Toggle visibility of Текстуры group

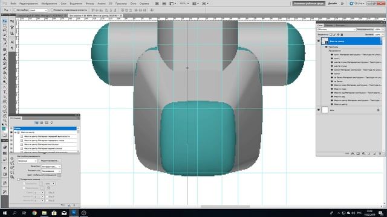pos(327,47)
